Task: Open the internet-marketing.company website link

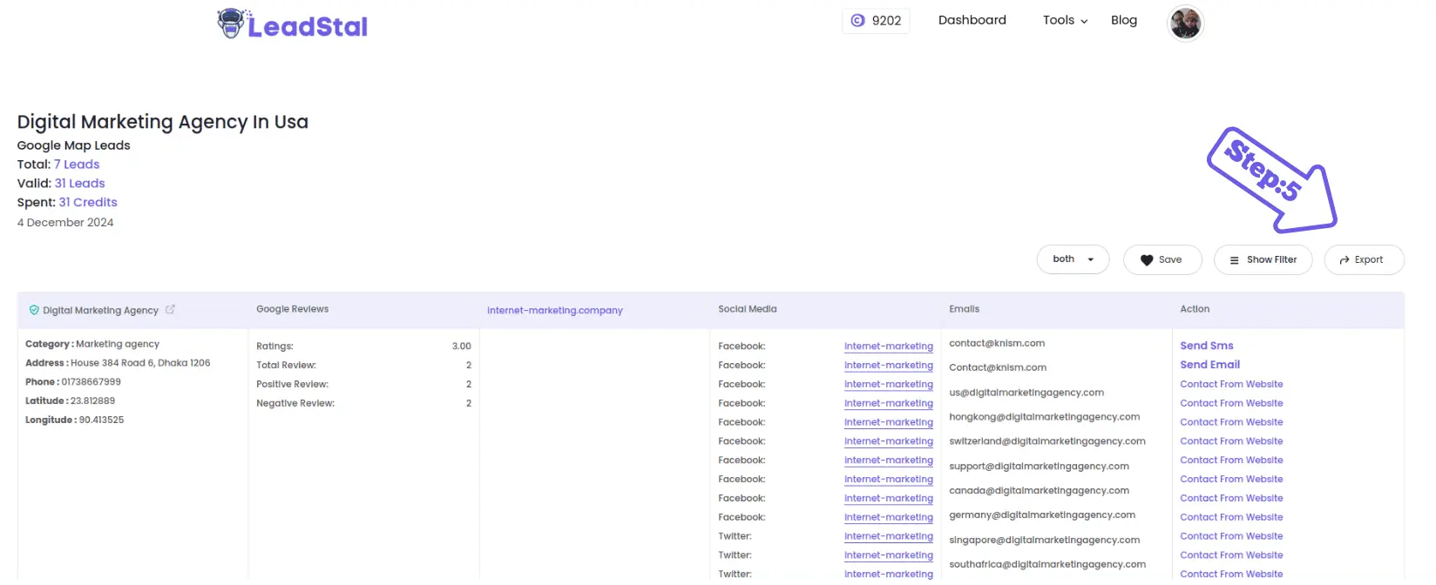Action: pyautogui.click(x=554, y=310)
